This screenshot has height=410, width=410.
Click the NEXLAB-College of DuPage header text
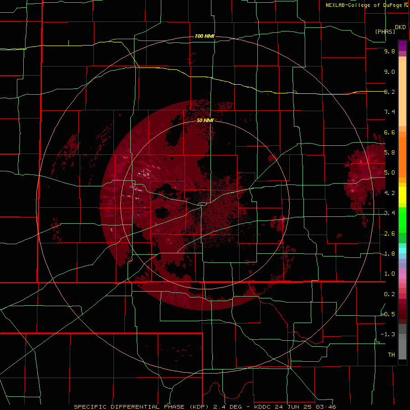pos(364,5)
